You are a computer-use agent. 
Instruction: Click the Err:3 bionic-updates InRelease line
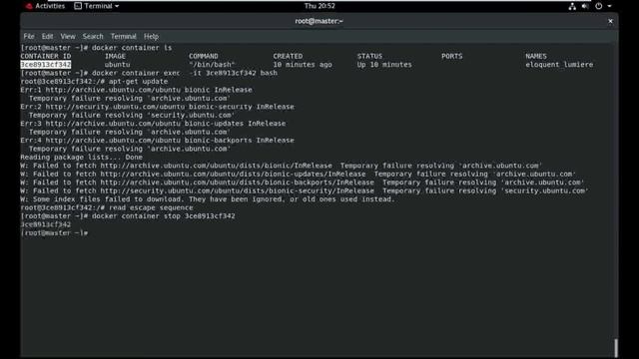coord(153,124)
